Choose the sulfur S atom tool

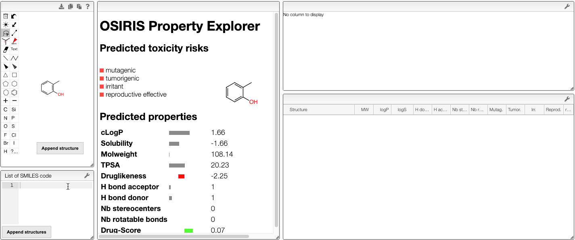pyautogui.click(x=14, y=126)
